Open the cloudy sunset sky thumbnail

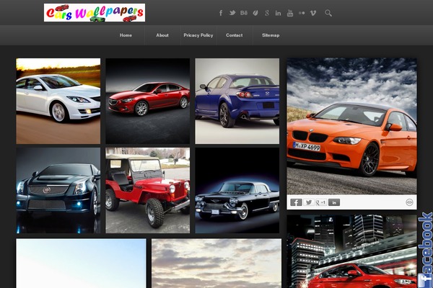tap(216, 264)
